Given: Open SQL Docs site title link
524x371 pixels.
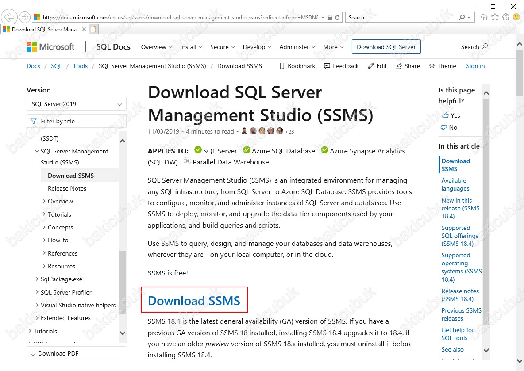Looking at the screenshot, I should click(113, 47).
